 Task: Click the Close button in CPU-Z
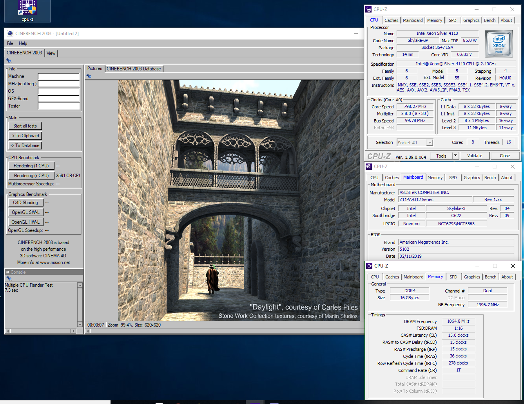[505, 156]
